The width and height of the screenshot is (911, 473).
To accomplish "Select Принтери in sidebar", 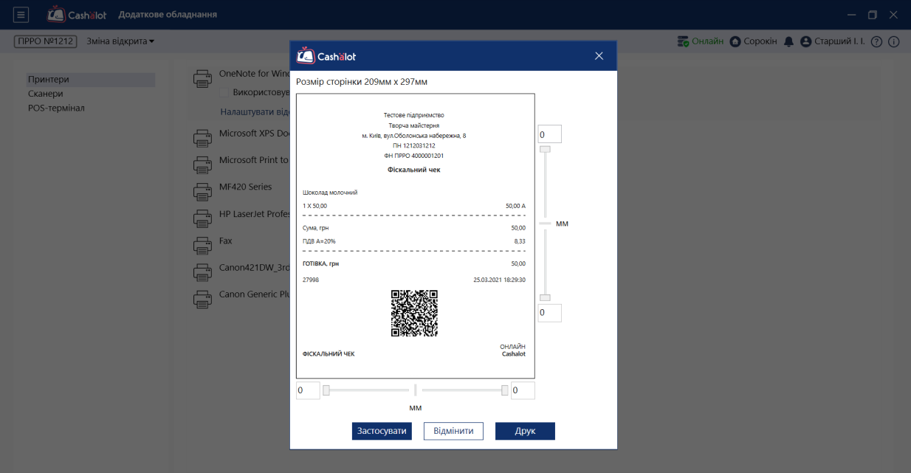I will (x=91, y=80).
